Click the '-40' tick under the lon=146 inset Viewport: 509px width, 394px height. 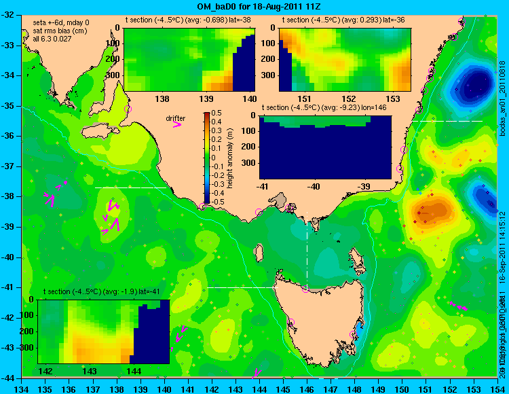click(x=314, y=186)
